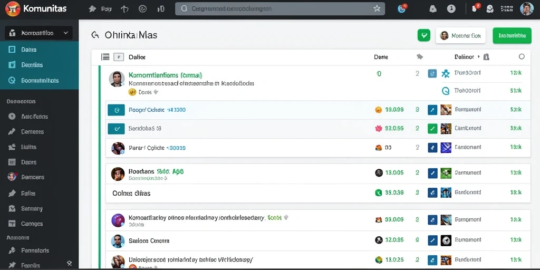The width and height of the screenshot is (540, 270).
Task: Click the orange emoji in 'Poopr Cuidte' row
Action: [x=379, y=110]
